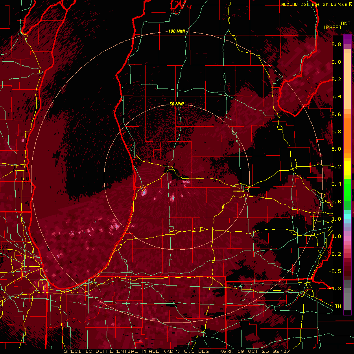Click the -1.3 scale value
354x354 pixels.
(335, 289)
